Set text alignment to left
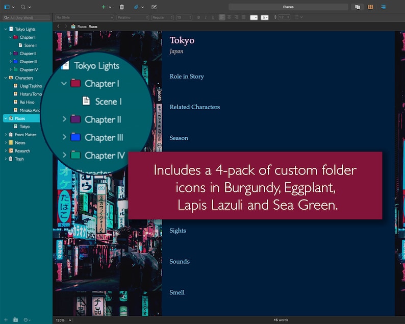Screen dimensions: 405x324 tap(222, 17)
